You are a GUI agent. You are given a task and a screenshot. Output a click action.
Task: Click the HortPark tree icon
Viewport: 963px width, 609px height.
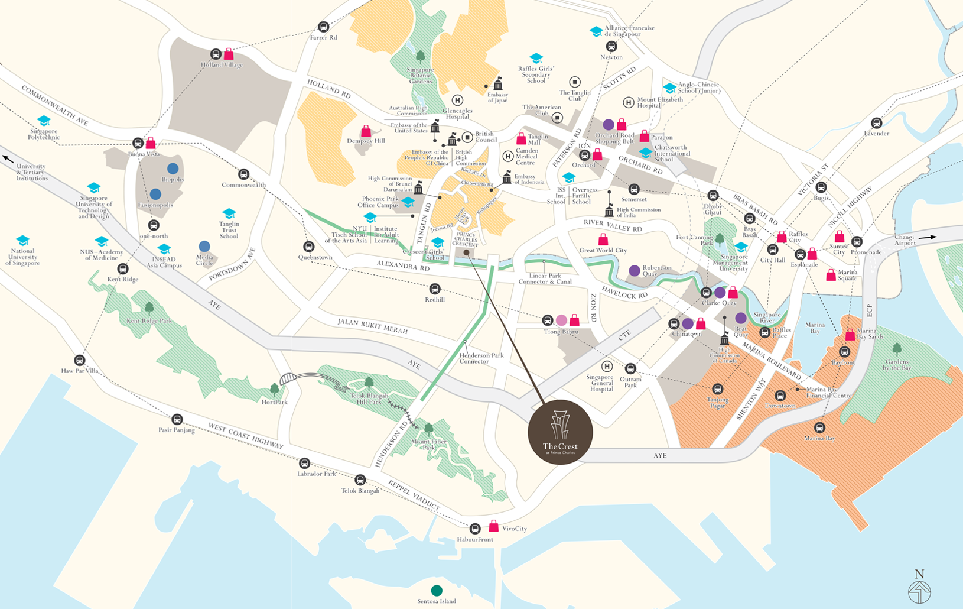[x=274, y=389]
